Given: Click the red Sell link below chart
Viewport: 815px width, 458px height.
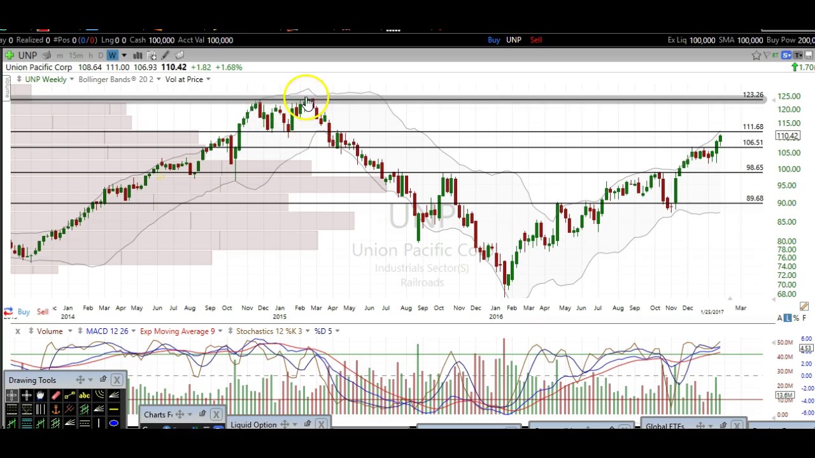Looking at the screenshot, I should coord(43,312).
